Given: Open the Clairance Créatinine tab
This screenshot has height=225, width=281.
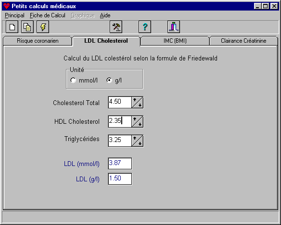Looking at the screenshot, I should click(243, 41).
